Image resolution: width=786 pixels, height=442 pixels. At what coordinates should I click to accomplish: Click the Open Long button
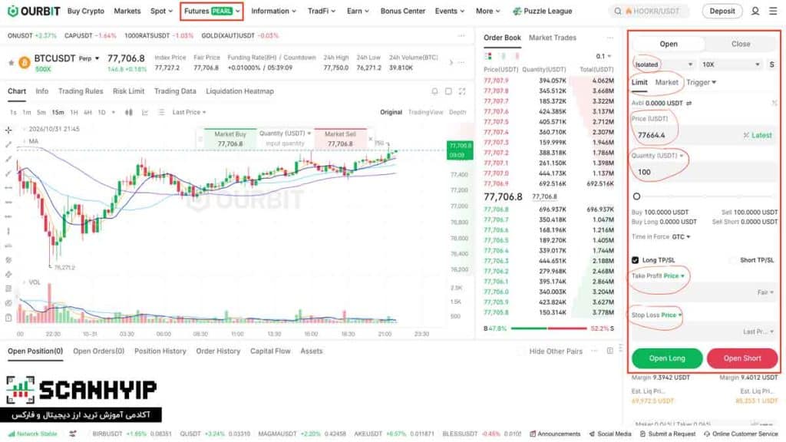(667, 358)
